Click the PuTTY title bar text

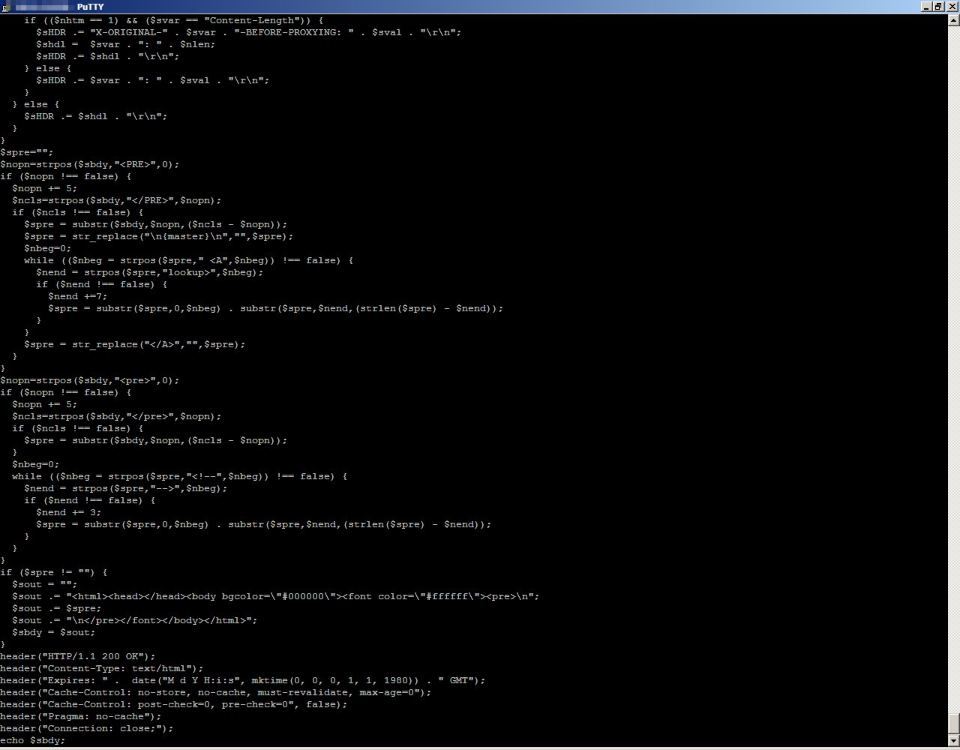90,7
